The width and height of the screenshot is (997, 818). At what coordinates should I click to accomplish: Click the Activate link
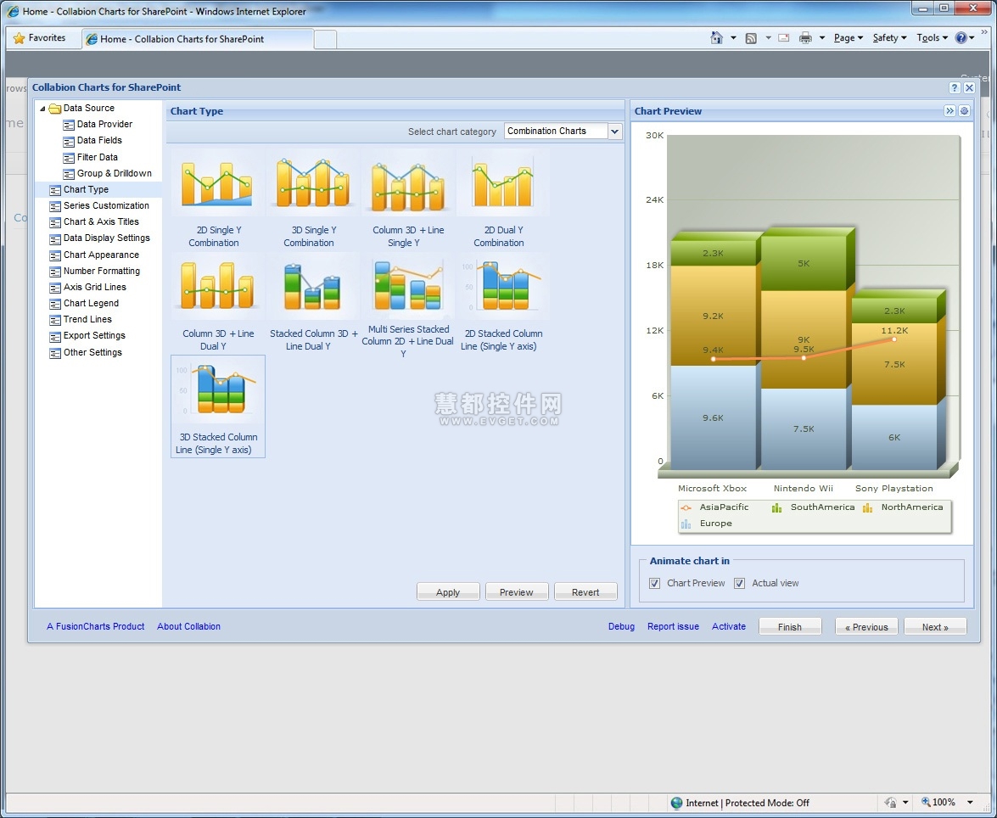click(729, 626)
